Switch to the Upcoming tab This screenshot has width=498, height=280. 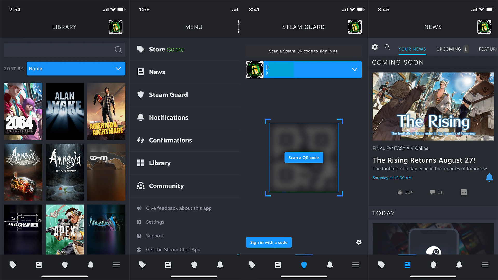tap(452, 49)
